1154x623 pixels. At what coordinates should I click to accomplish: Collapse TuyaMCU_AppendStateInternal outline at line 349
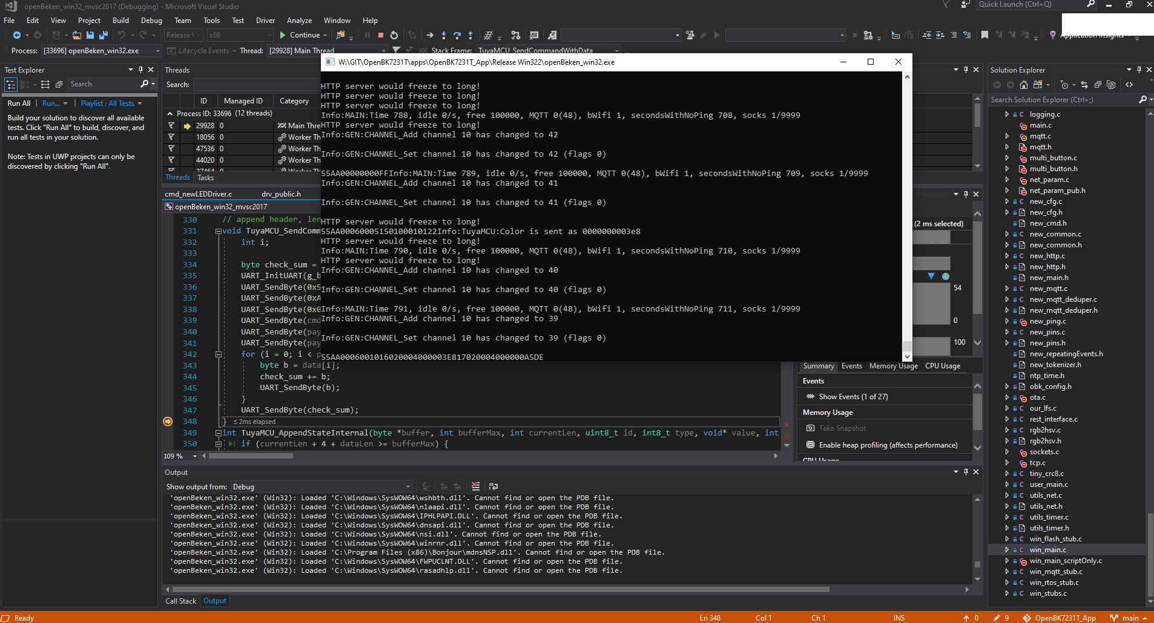[218, 433]
